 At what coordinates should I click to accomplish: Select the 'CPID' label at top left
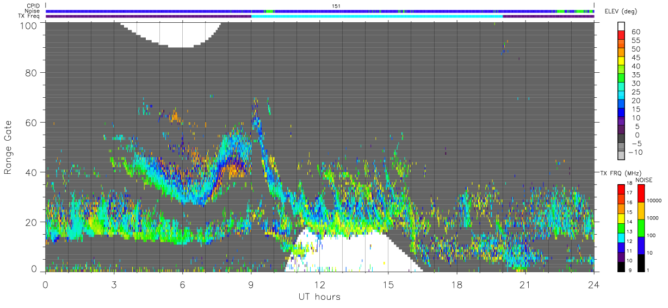[33, 6]
